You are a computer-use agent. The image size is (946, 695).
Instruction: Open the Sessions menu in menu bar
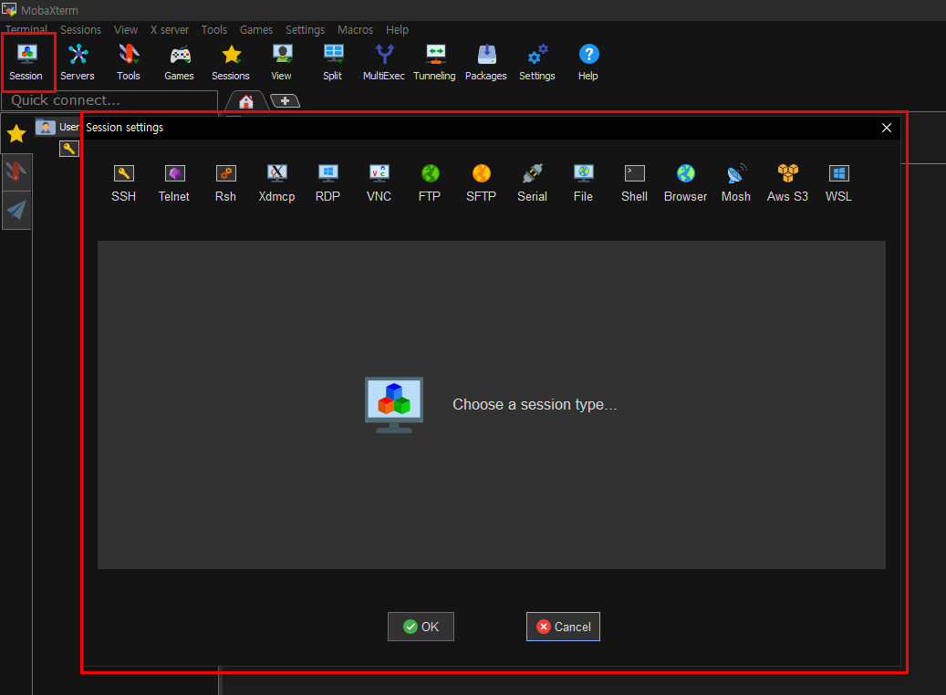click(x=81, y=29)
